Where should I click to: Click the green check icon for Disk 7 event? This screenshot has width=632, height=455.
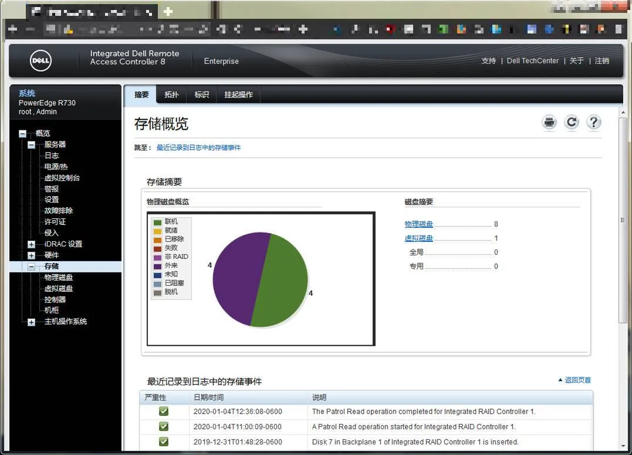164,441
